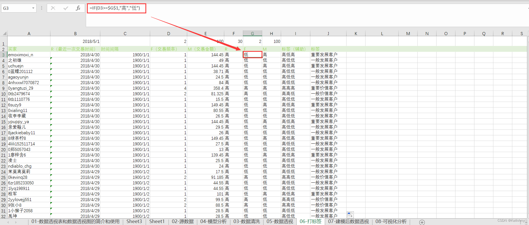Click seller cell uchuejn
This screenshot has width=529, height=225.
point(29,66)
